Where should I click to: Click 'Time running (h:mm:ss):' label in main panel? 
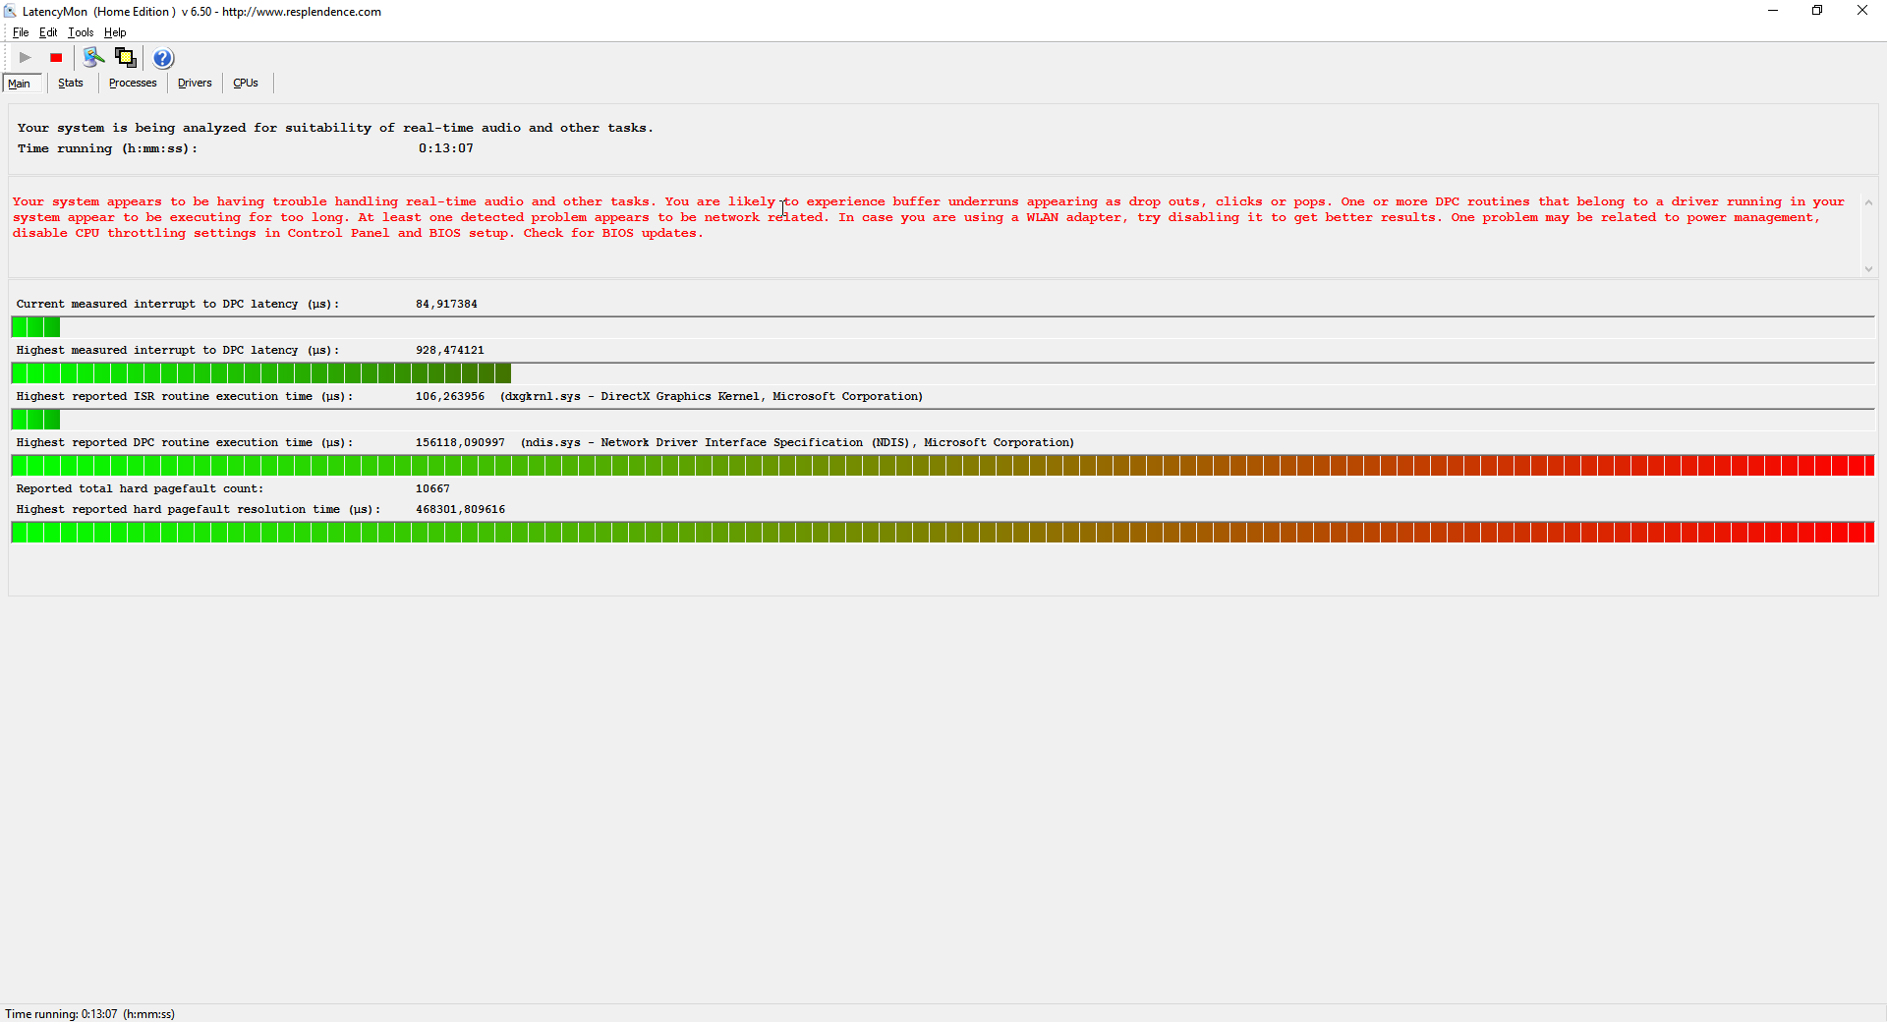[107, 148]
